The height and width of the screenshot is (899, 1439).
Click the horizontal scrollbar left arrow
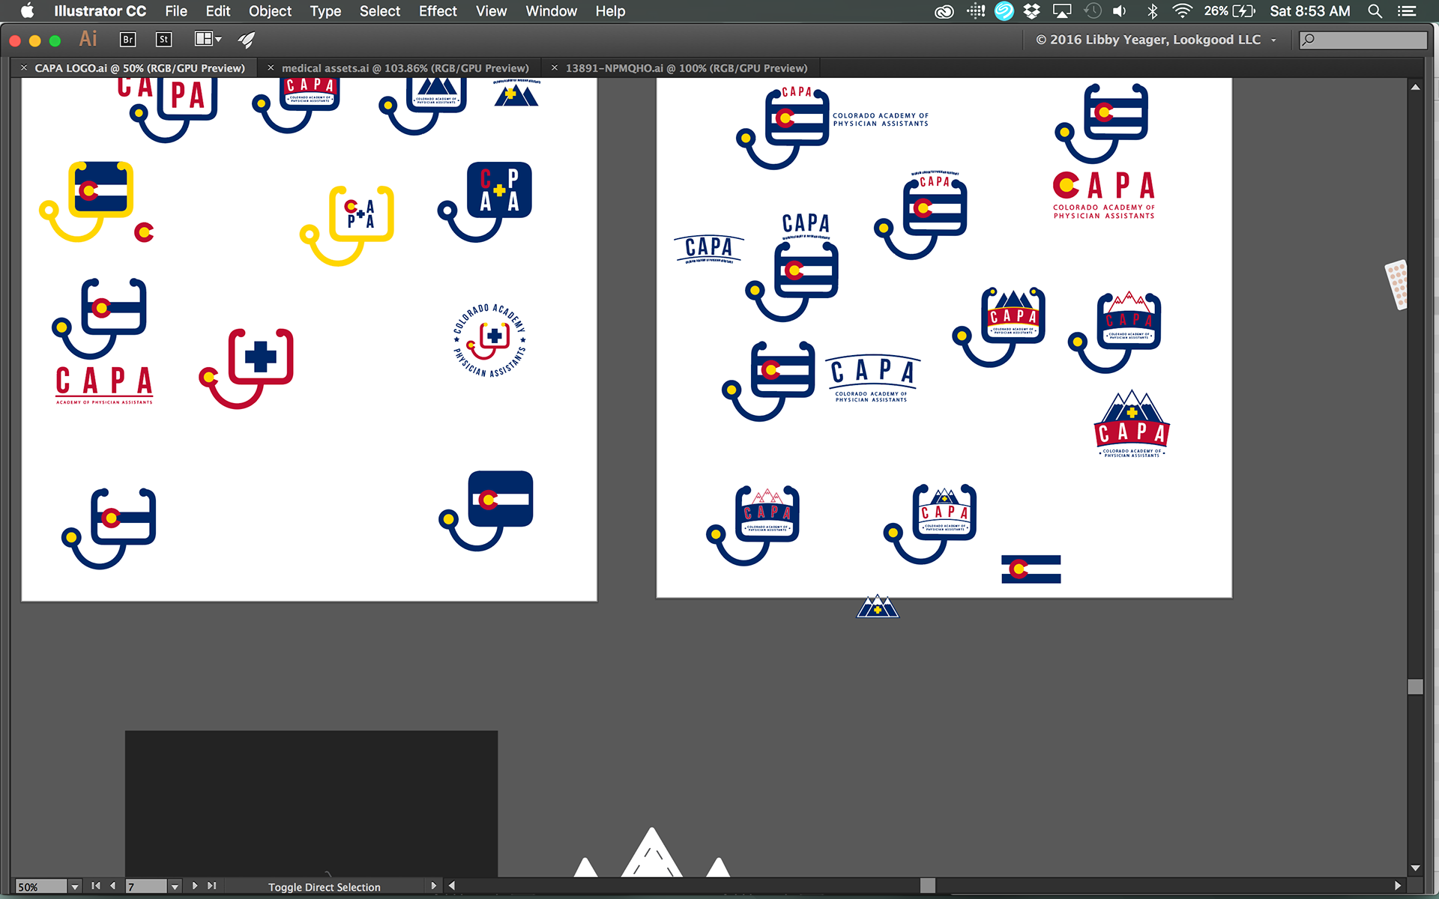(452, 886)
